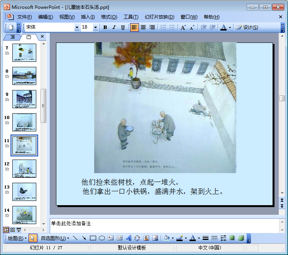The width and height of the screenshot is (288, 255).
Task: Switch to Outline tab in side pane
Action: (12, 37)
